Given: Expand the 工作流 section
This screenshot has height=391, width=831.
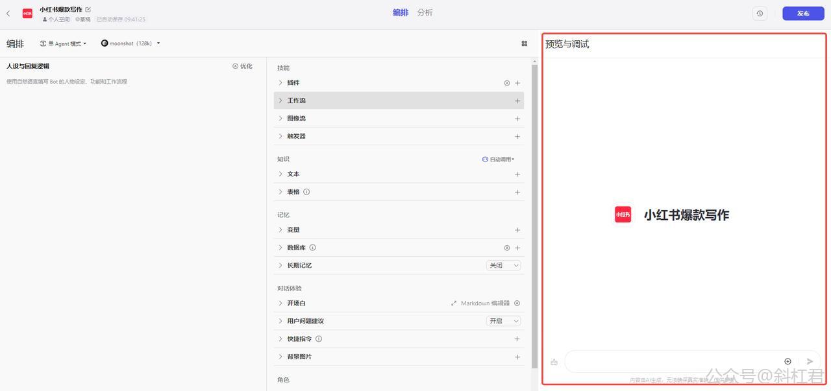Looking at the screenshot, I should pyautogui.click(x=280, y=101).
